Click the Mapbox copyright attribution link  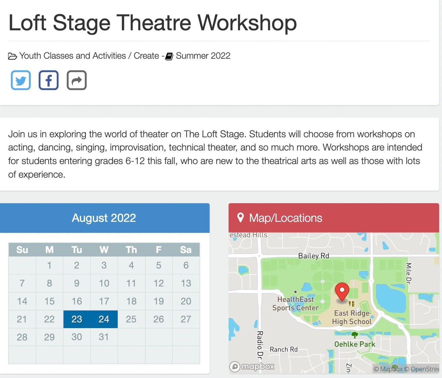click(x=389, y=368)
